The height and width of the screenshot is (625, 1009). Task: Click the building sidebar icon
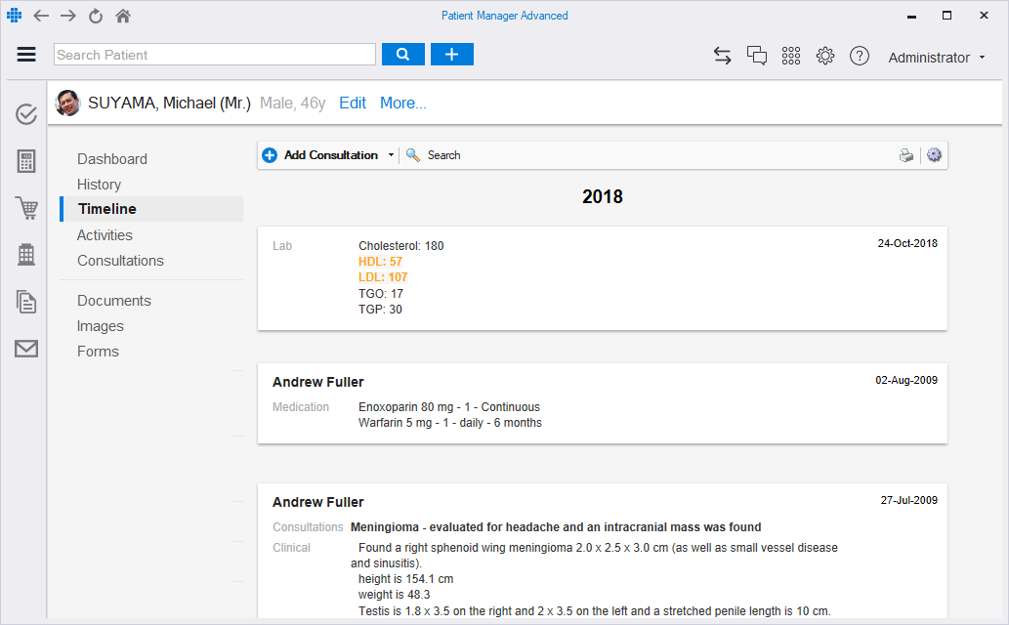pyautogui.click(x=26, y=255)
